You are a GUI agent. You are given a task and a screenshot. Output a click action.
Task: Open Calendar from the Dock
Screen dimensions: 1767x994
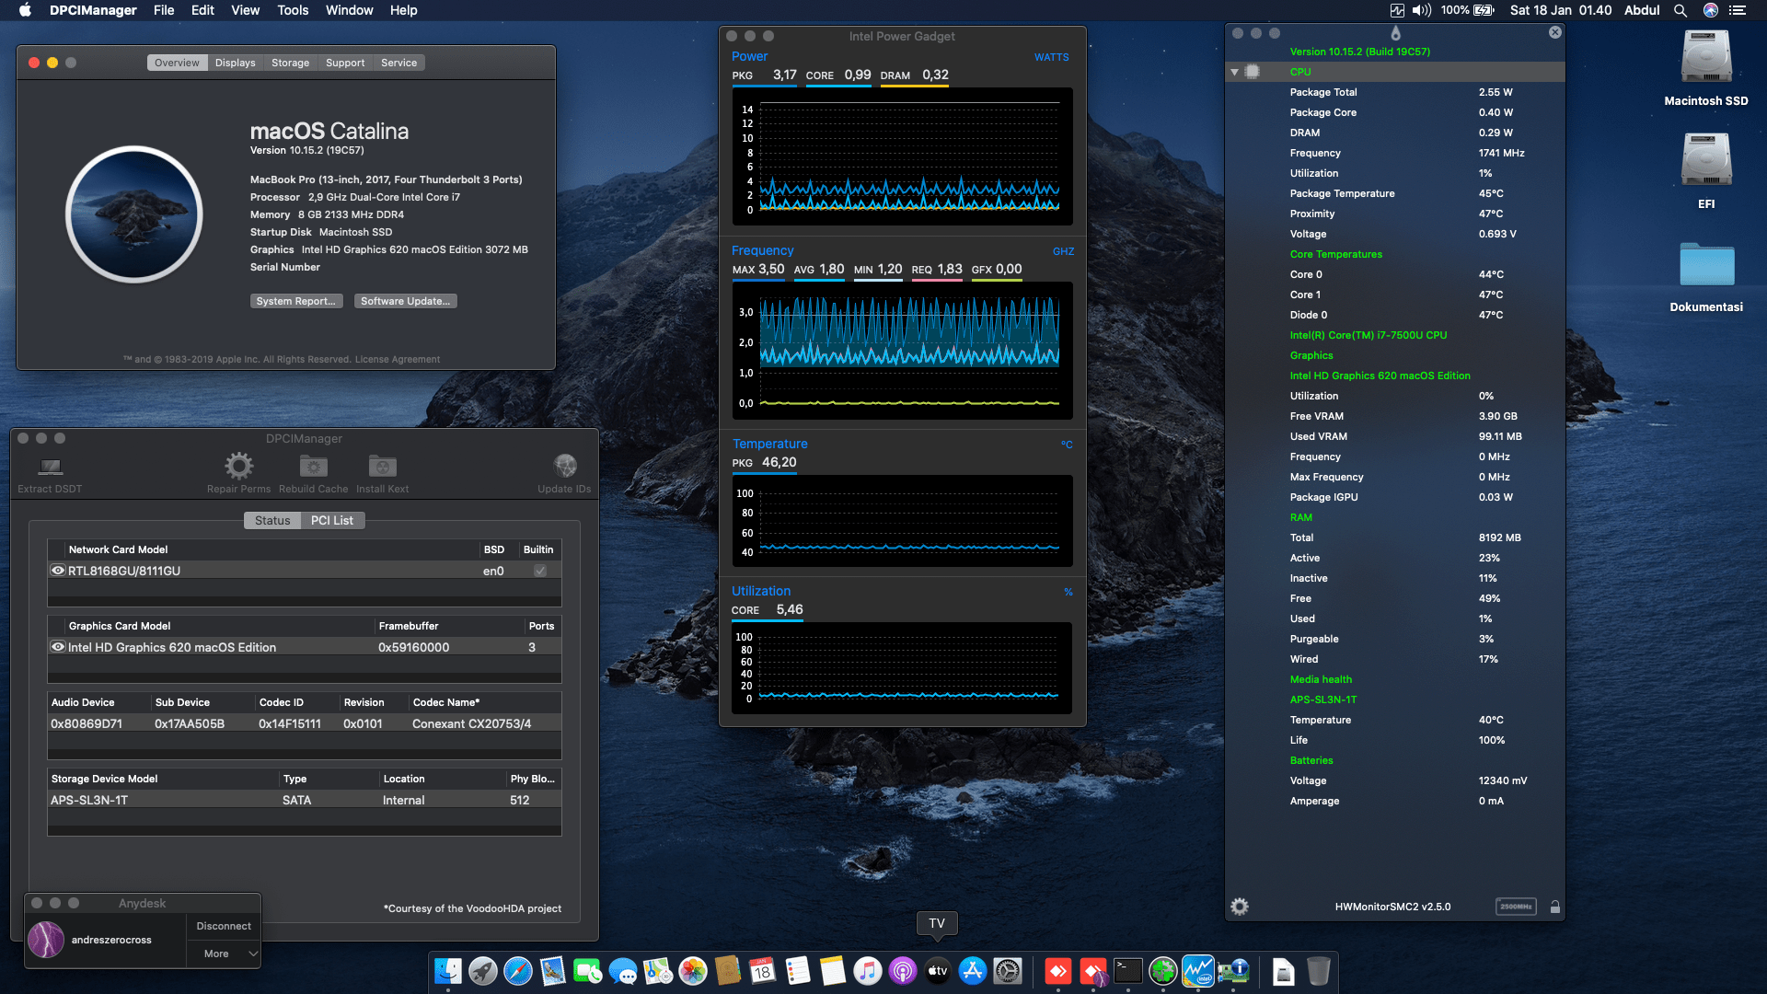(x=763, y=971)
